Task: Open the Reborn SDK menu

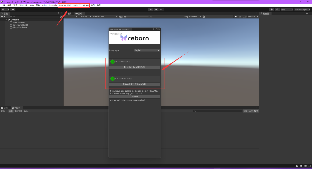Action: pos(65,5)
